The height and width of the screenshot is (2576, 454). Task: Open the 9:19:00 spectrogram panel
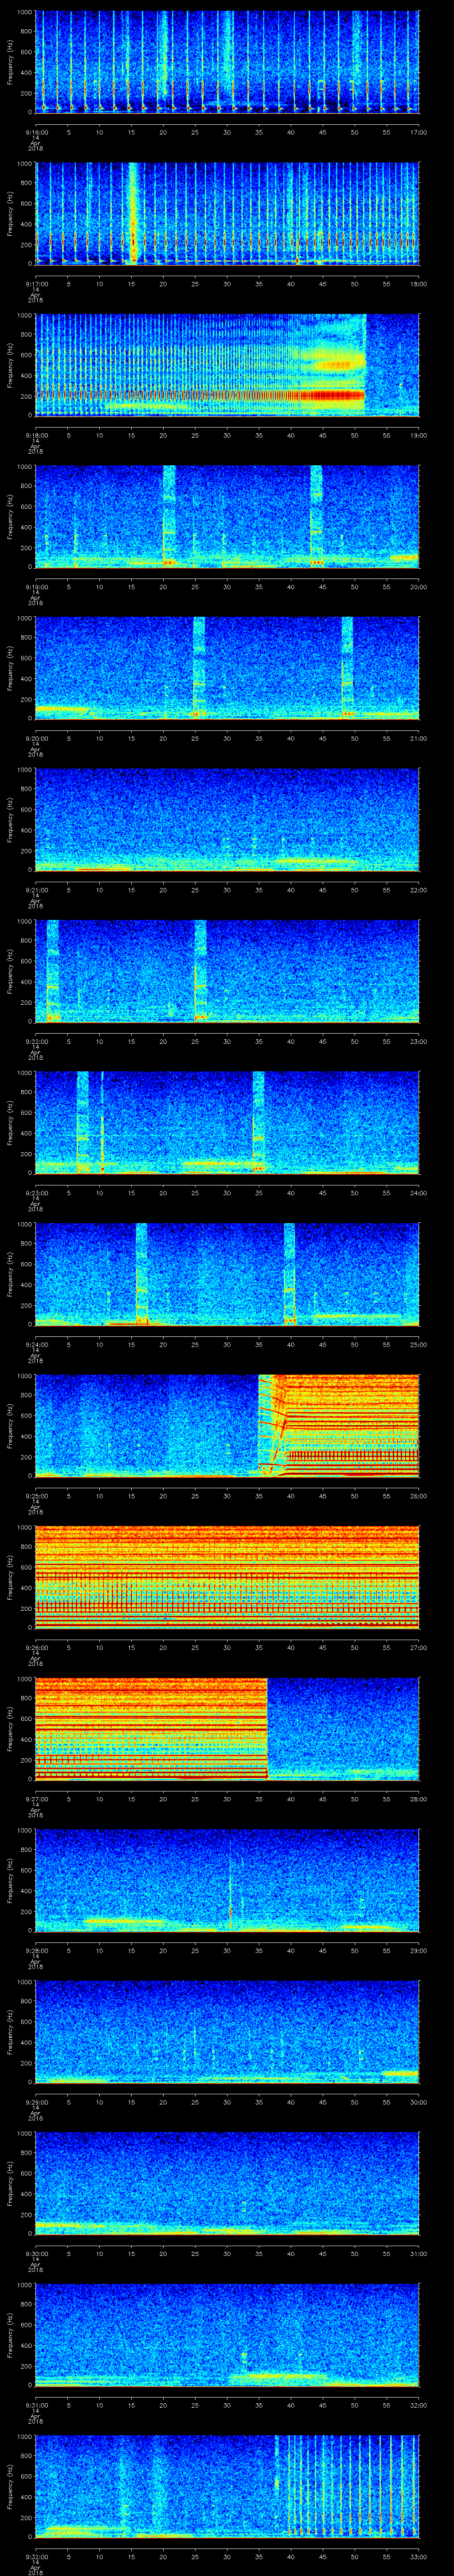227,516
